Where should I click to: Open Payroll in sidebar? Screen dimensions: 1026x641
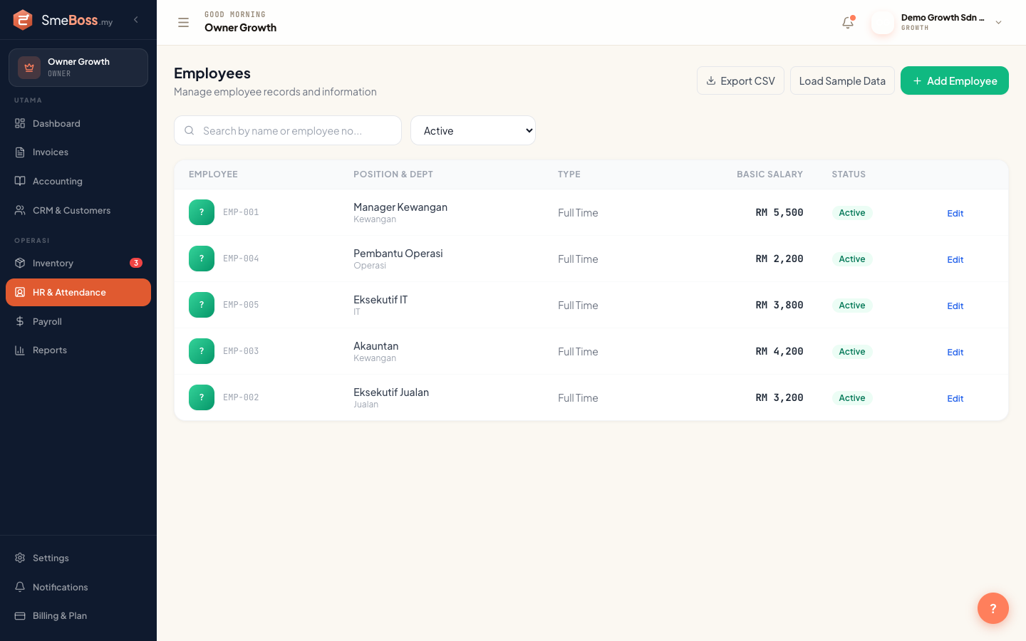(x=78, y=321)
